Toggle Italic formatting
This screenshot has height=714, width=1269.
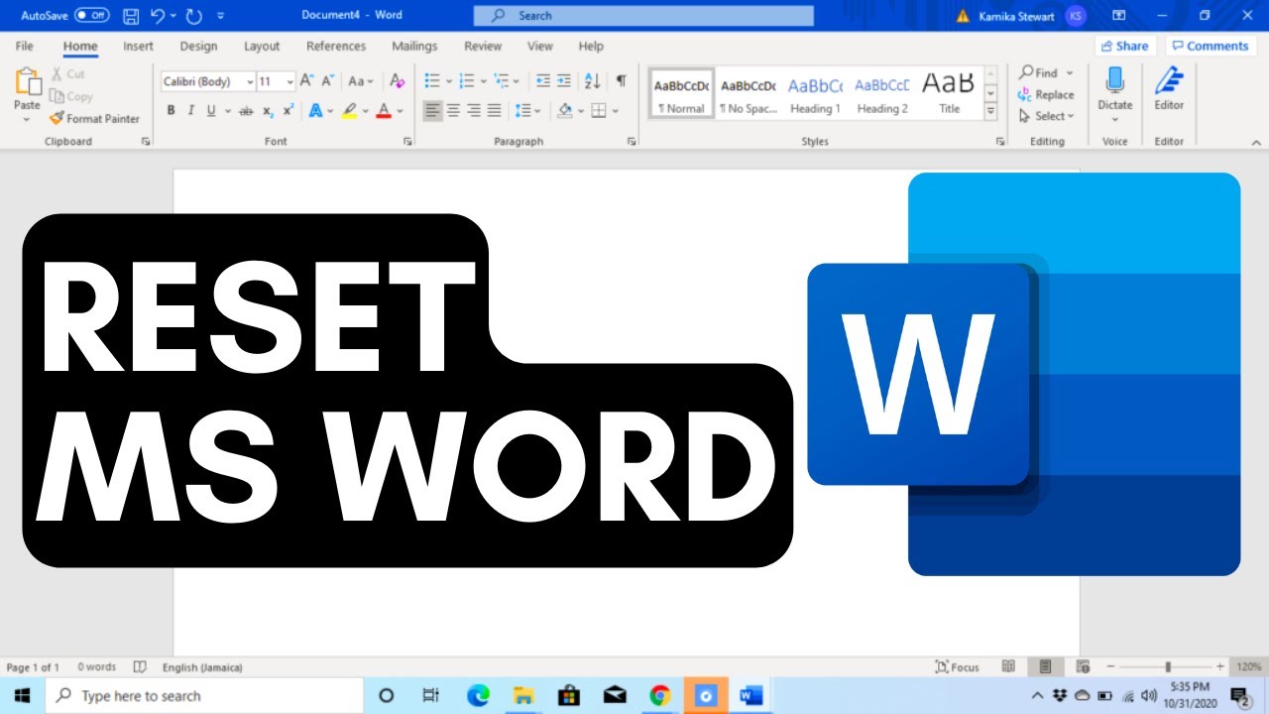(x=190, y=110)
